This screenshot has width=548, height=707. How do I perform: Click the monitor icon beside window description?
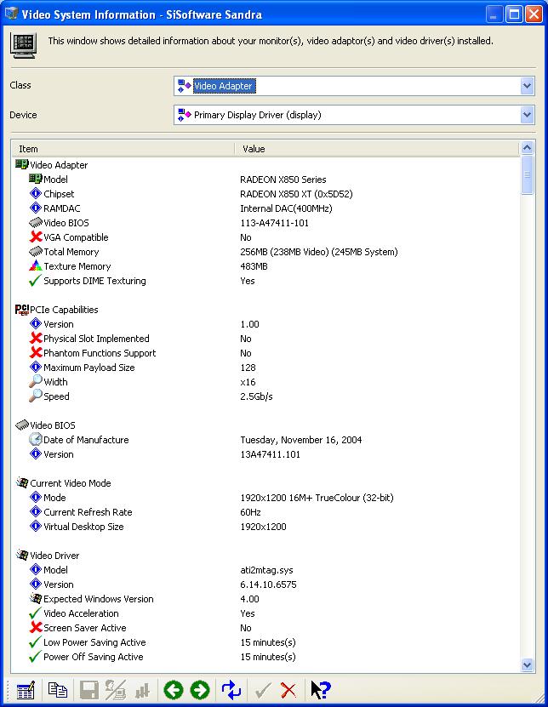tap(24, 46)
